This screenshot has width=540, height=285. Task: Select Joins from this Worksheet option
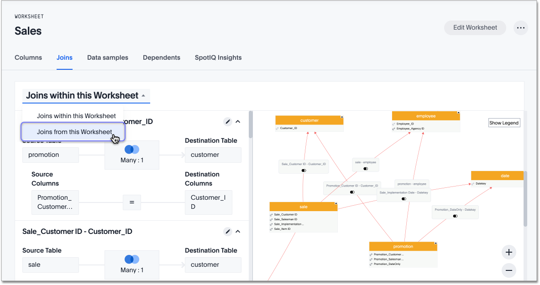click(x=74, y=132)
